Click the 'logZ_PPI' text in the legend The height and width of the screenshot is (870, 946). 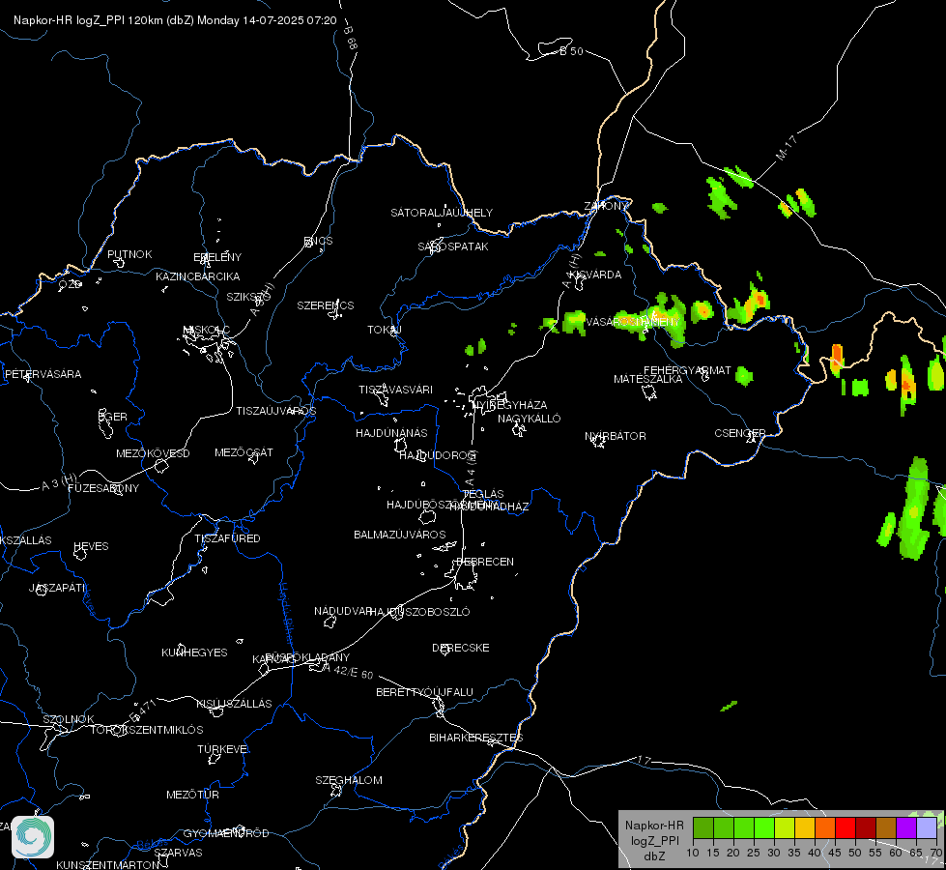[x=654, y=841]
